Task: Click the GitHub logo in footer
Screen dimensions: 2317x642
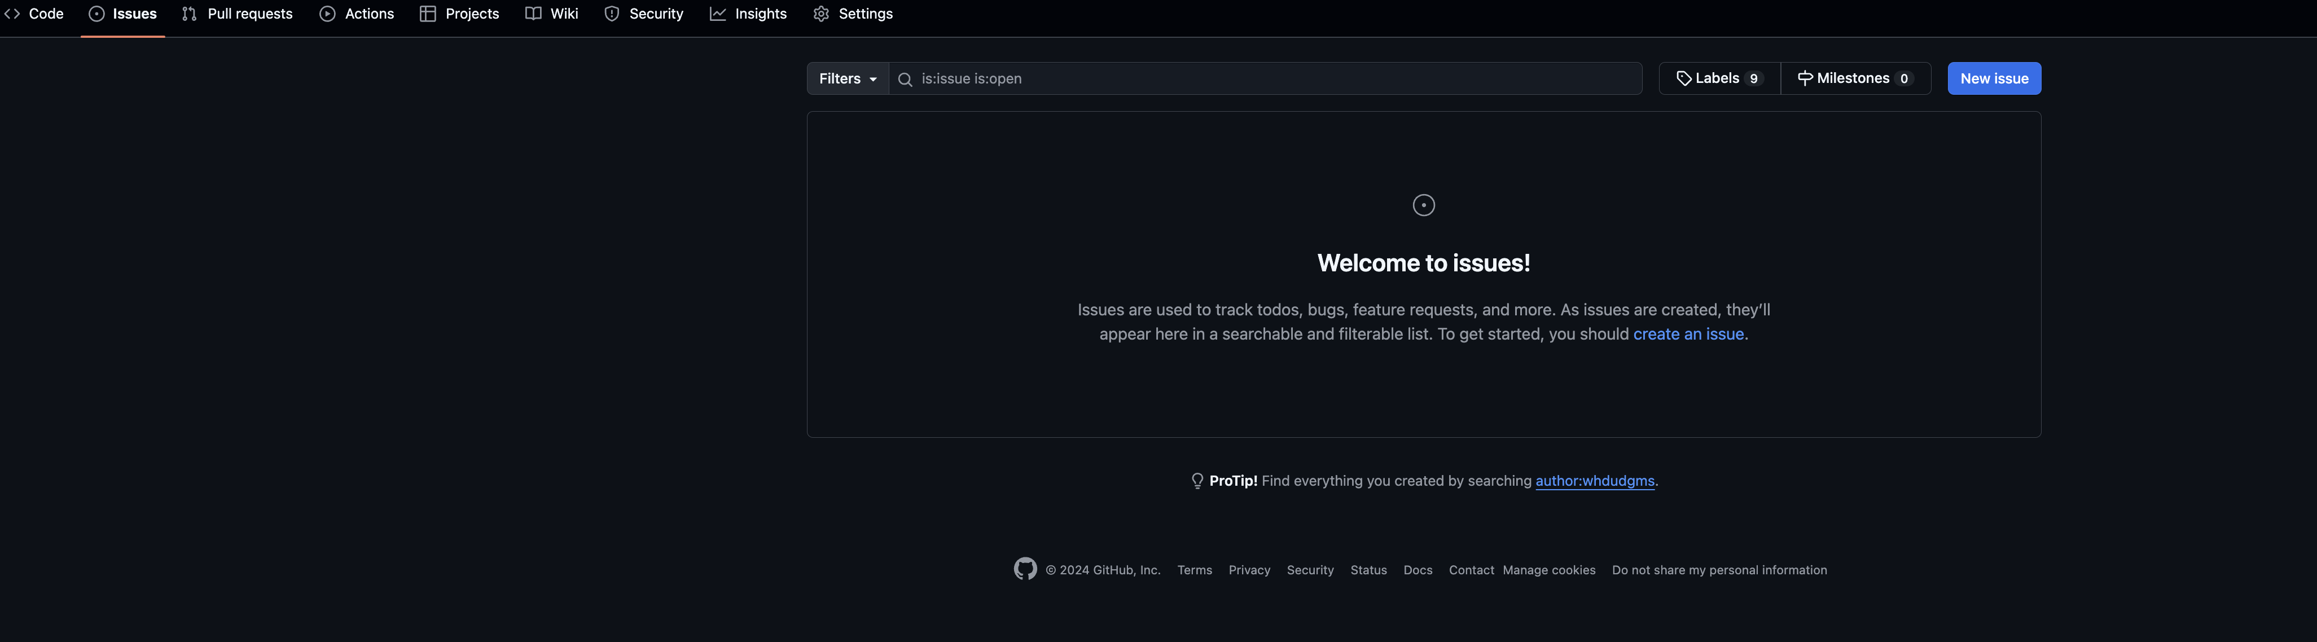Action: click(x=1025, y=569)
